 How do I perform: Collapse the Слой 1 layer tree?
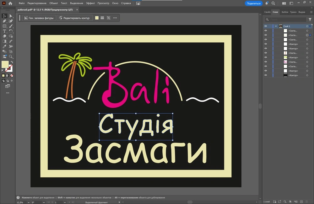pyautogui.click(x=276, y=26)
